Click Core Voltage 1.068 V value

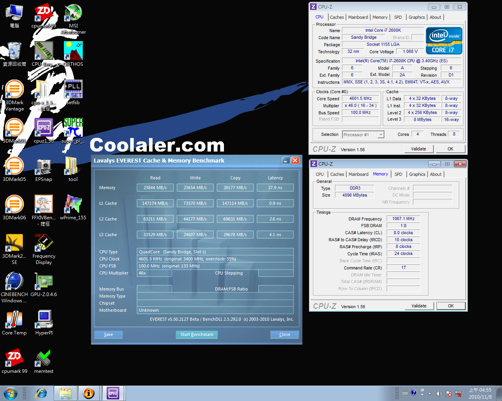click(410, 51)
